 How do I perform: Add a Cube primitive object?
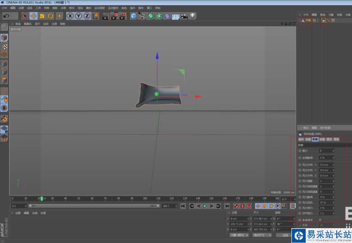pos(133,16)
